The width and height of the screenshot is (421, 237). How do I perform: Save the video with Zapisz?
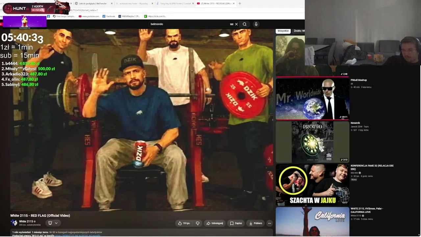tap(236, 223)
